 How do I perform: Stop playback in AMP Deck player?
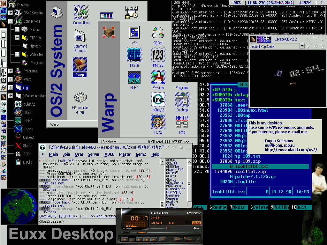(x=146, y=240)
